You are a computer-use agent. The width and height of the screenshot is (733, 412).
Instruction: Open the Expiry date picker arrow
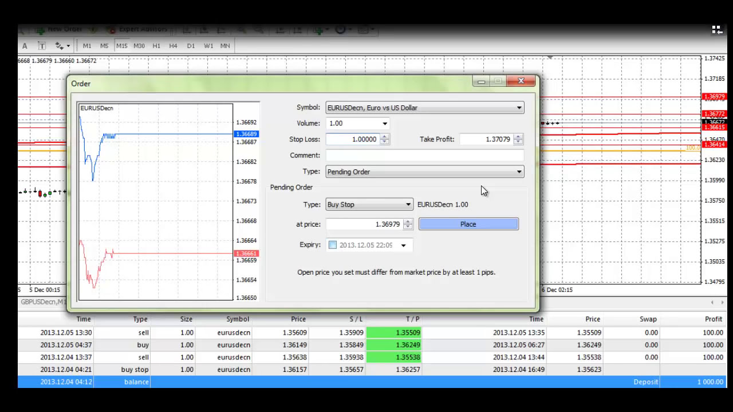pyautogui.click(x=403, y=245)
